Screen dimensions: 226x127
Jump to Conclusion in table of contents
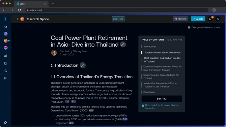point(149,92)
